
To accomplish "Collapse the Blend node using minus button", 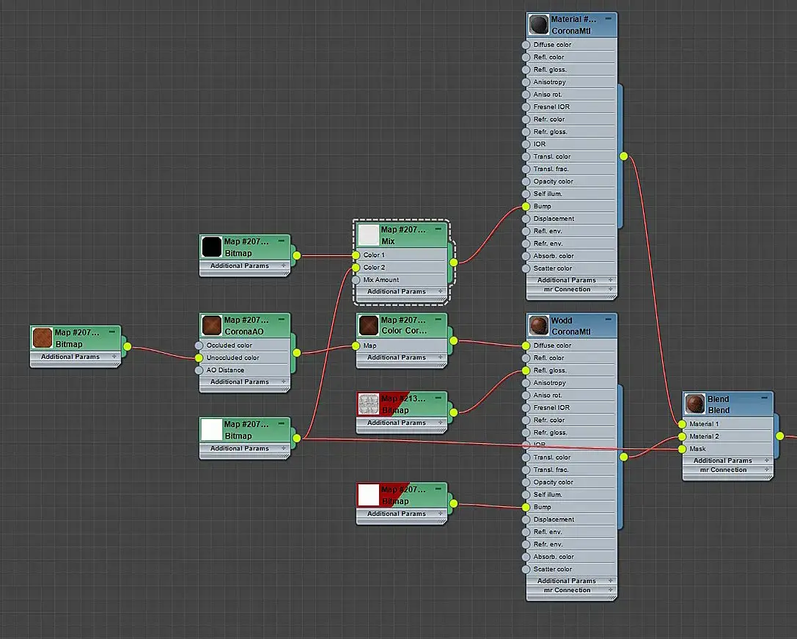I will 765,398.
